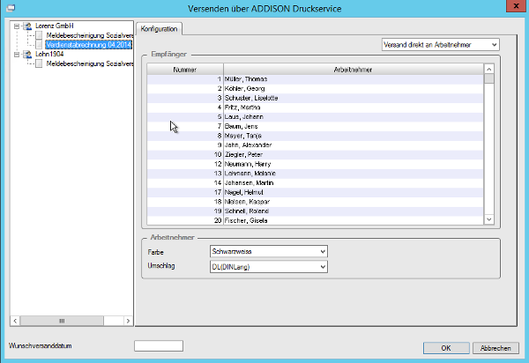The height and width of the screenshot is (363, 529).
Task: Select row Köhler, Georg
Action: [315, 89]
